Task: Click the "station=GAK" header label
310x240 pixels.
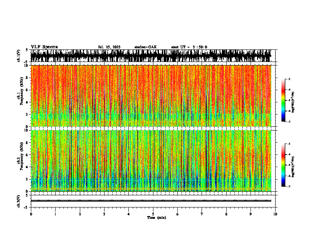Action: pos(146,47)
